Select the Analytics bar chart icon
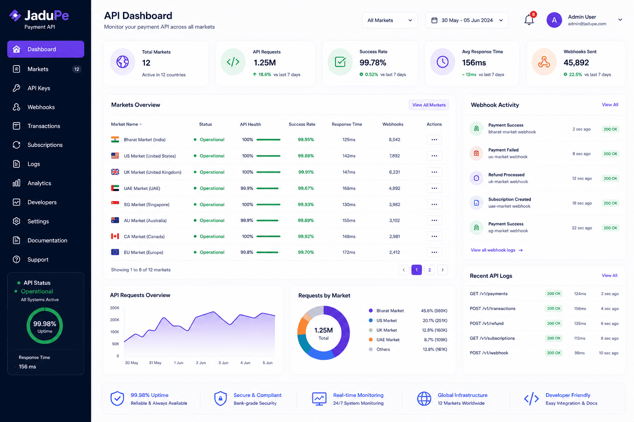 pyautogui.click(x=17, y=183)
